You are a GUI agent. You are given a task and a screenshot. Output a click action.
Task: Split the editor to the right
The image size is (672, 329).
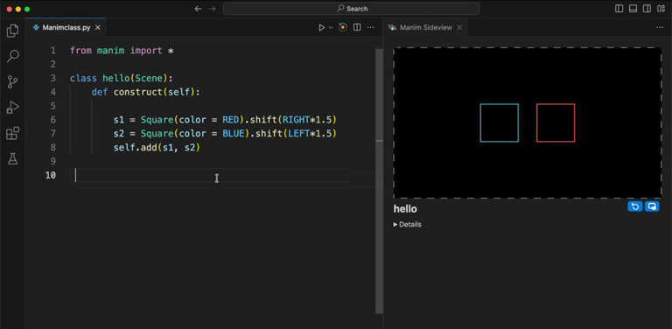coord(357,27)
